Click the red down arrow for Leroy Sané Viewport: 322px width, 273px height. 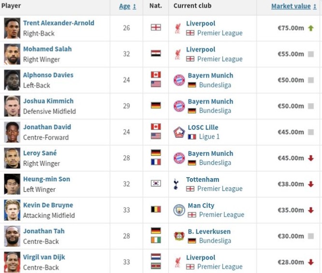[311, 158]
